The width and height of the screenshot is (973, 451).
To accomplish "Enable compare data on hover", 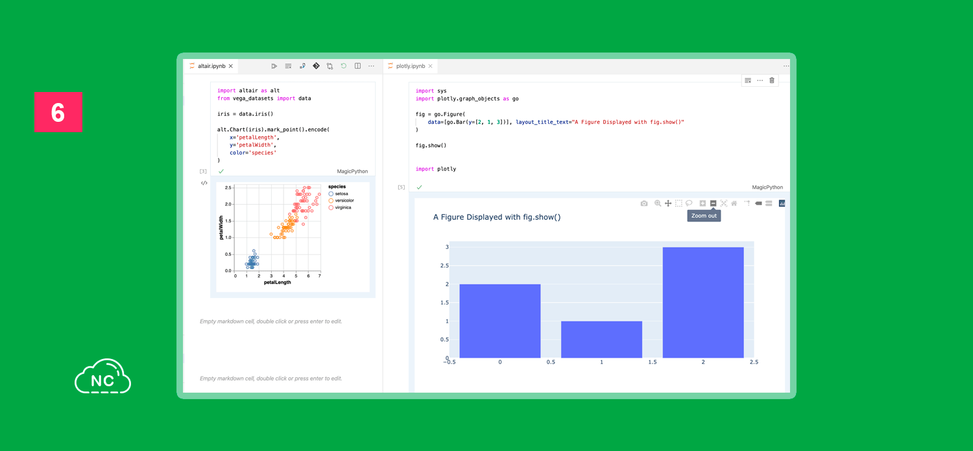I will pyautogui.click(x=769, y=203).
